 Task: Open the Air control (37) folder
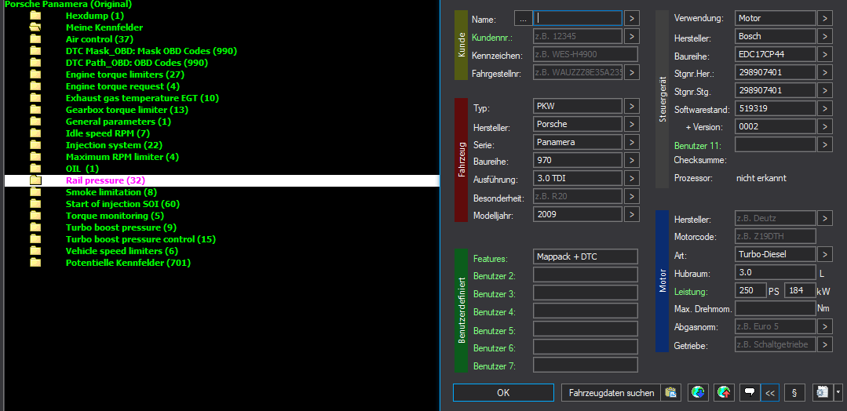pyautogui.click(x=100, y=39)
